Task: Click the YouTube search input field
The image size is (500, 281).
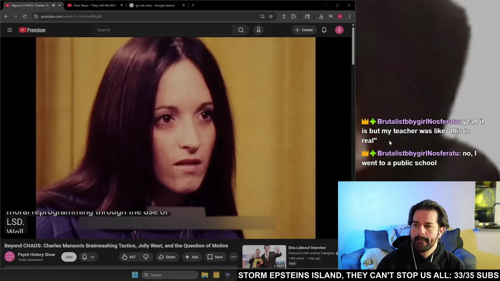Action: pos(163,30)
